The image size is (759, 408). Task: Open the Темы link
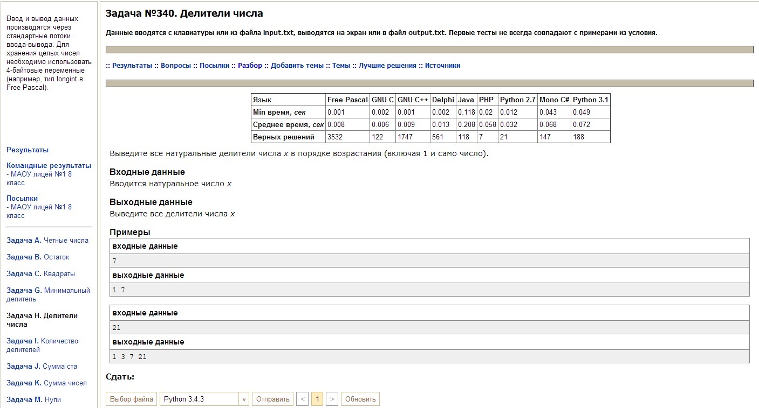point(341,66)
